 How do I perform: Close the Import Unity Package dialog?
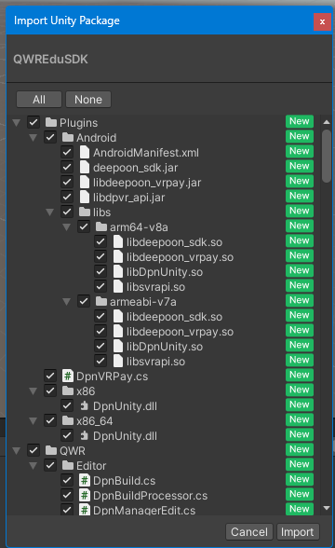(322, 21)
